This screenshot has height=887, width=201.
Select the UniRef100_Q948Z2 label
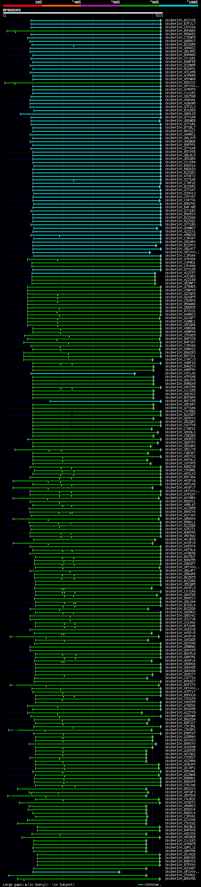coord(180,48)
